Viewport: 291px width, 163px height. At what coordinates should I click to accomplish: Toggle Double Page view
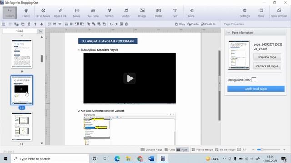[151, 149]
